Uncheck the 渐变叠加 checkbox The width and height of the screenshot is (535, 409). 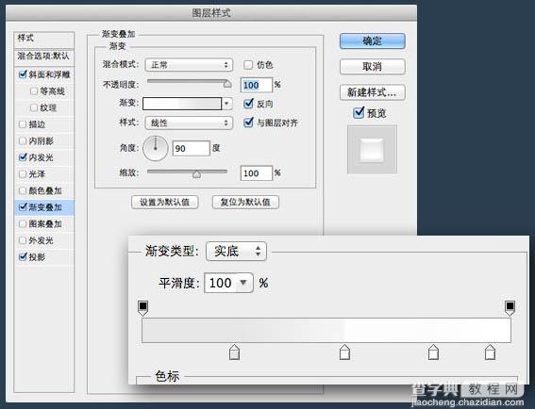(x=23, y=207)
